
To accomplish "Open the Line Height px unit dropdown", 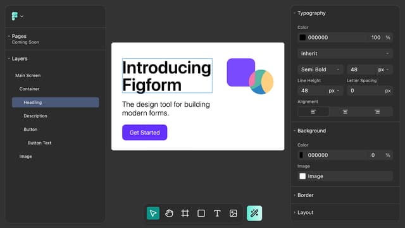I will [334, 90].
